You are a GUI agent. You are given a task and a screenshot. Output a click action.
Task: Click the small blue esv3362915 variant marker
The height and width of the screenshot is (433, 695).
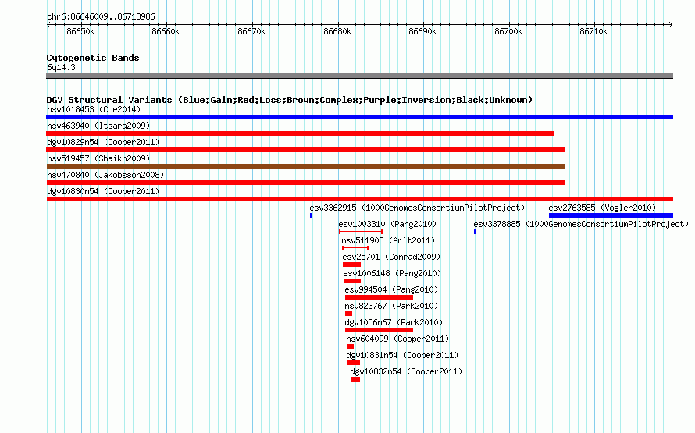[x=311, y=215]
